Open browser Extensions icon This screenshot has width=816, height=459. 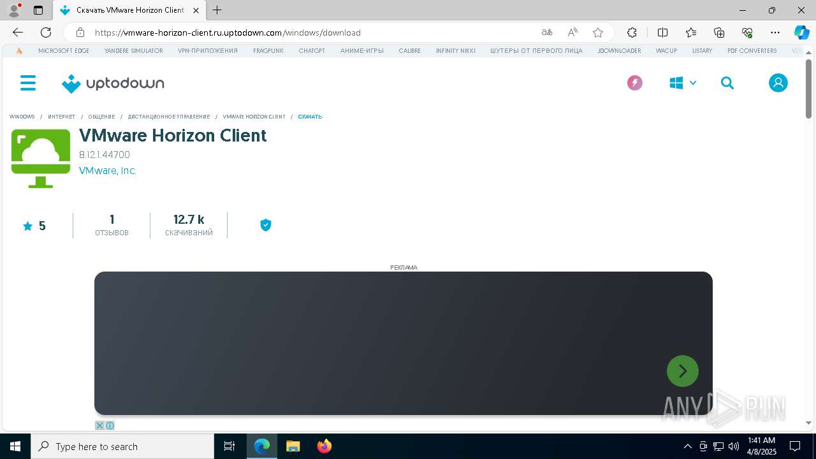[x=632, y=33]
